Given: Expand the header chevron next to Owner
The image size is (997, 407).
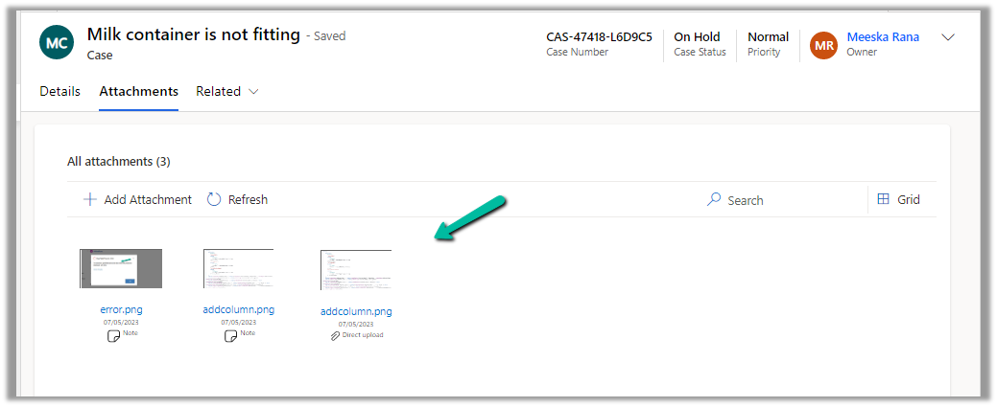Looking at the screenshot, I should pyautogui.click(x=948, y=37).
